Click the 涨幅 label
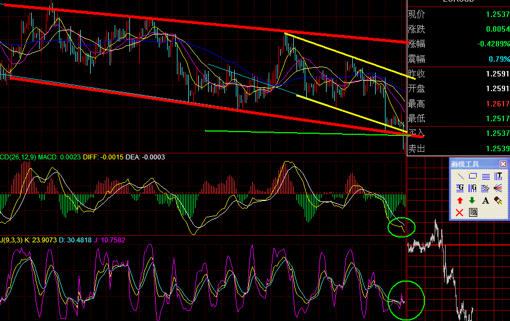 point(416,44)
